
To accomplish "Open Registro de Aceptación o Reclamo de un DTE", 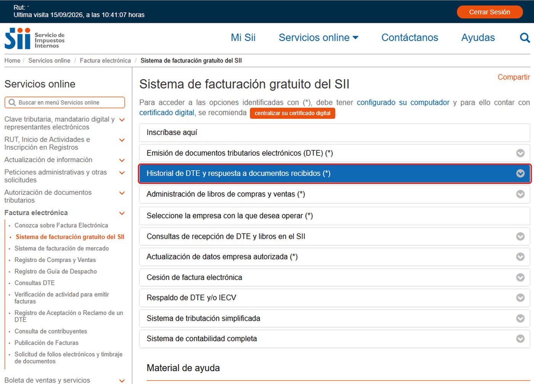I will [69, 316].
